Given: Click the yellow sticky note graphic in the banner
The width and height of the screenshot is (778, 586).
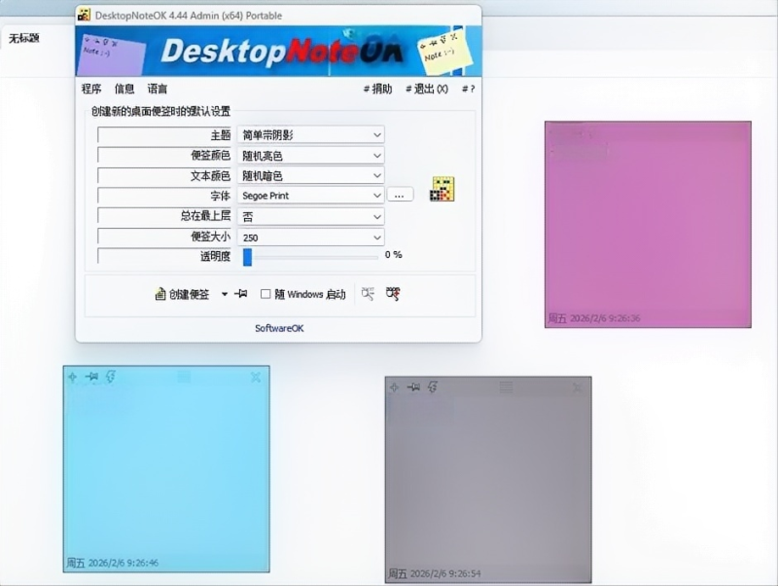Looking at the screenshot, I should click(444, 53).
